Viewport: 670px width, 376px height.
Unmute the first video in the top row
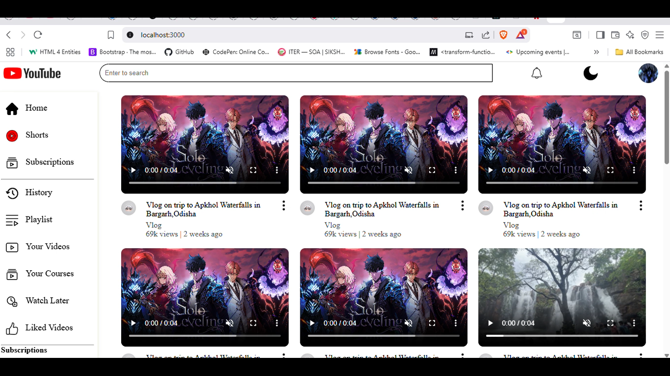[230, 170]
